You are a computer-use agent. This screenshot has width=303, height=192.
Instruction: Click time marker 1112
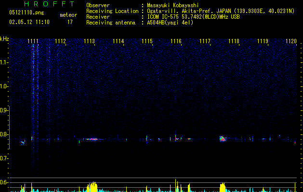tap(61, 41)
